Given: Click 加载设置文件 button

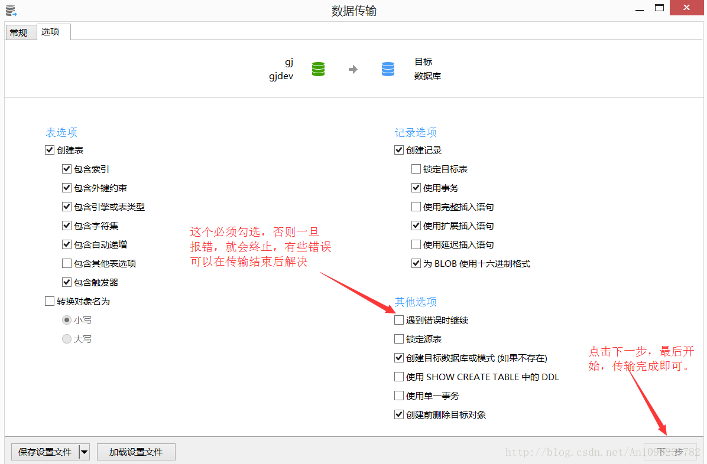Looking at the screenshot, I should coord(136,452).
